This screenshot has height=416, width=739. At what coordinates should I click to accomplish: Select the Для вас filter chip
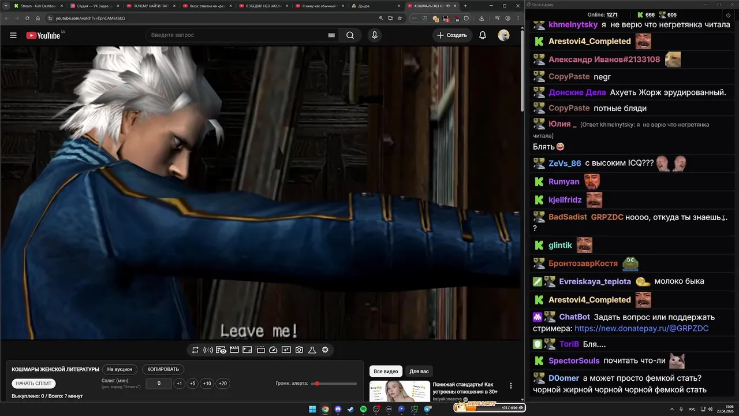coord(419,372)
